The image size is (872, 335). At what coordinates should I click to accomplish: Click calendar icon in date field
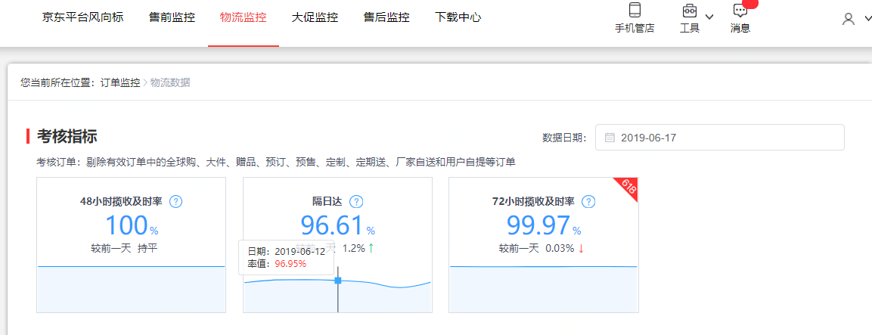(610, 138)
